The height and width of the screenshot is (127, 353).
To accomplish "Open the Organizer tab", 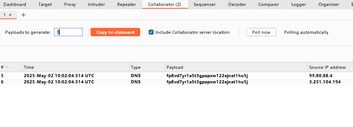I will 329,4.
